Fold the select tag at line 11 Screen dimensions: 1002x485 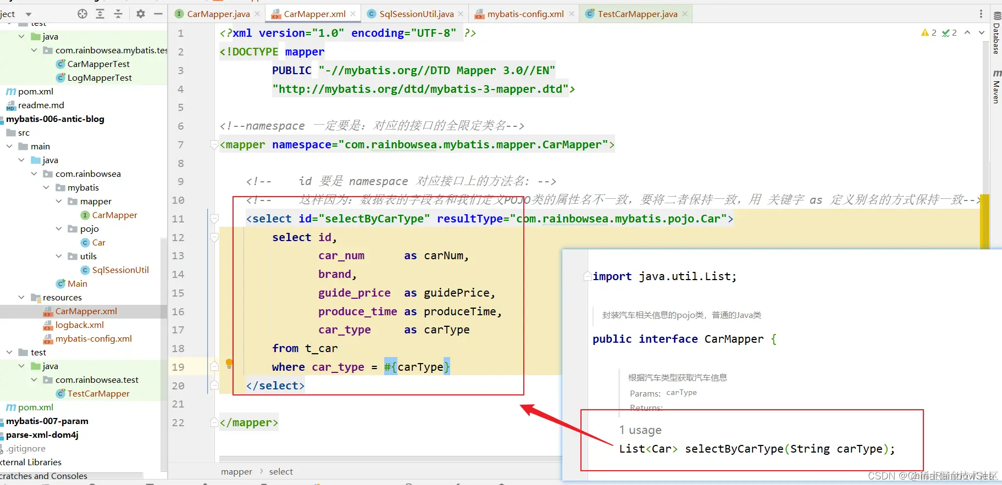click(x=214, y=219)
